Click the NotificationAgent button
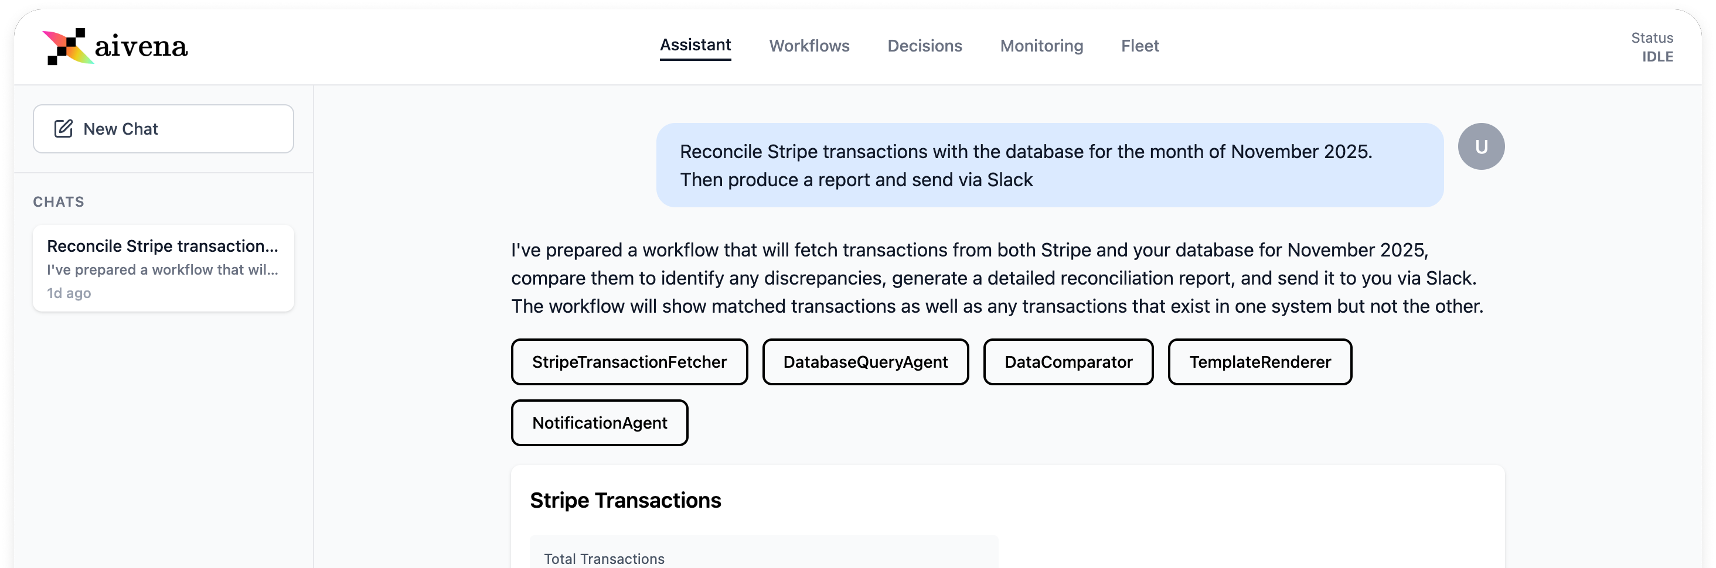Viewport: 1716px width, 568px height. coord(599,423)
